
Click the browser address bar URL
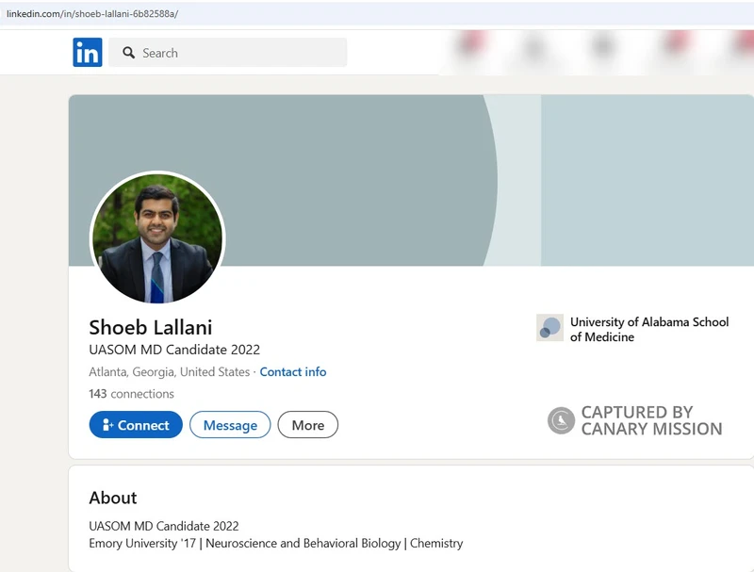click(x=92, y=14)
